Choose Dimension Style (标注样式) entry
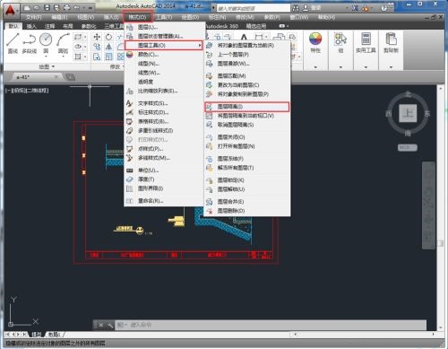Screen dimensions: 448x349 pyautogui.click(x=164, y=112)
